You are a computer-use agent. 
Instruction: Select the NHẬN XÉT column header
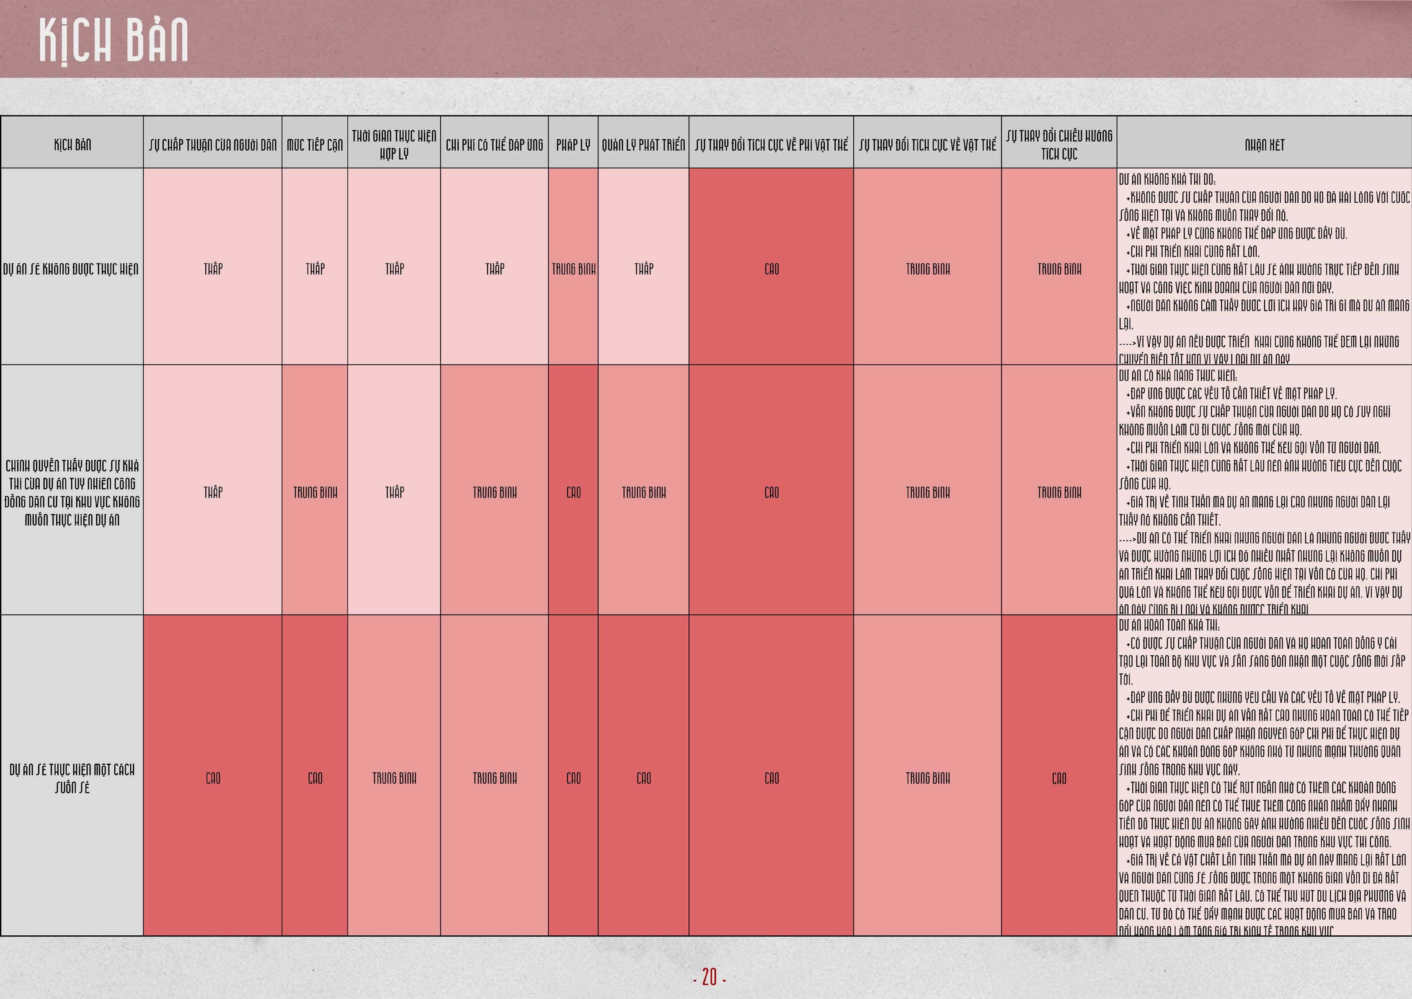coord(1265,145)
